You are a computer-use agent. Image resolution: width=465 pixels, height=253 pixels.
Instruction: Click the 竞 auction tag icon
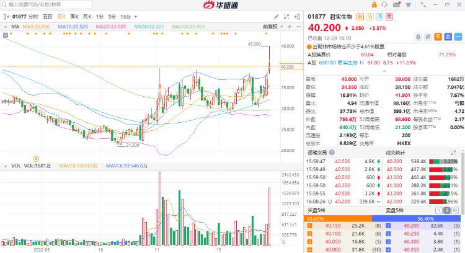389,17
